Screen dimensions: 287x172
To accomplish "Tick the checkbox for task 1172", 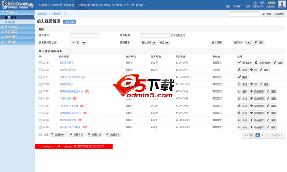I will pyautogui.click(x=40, y=70).
